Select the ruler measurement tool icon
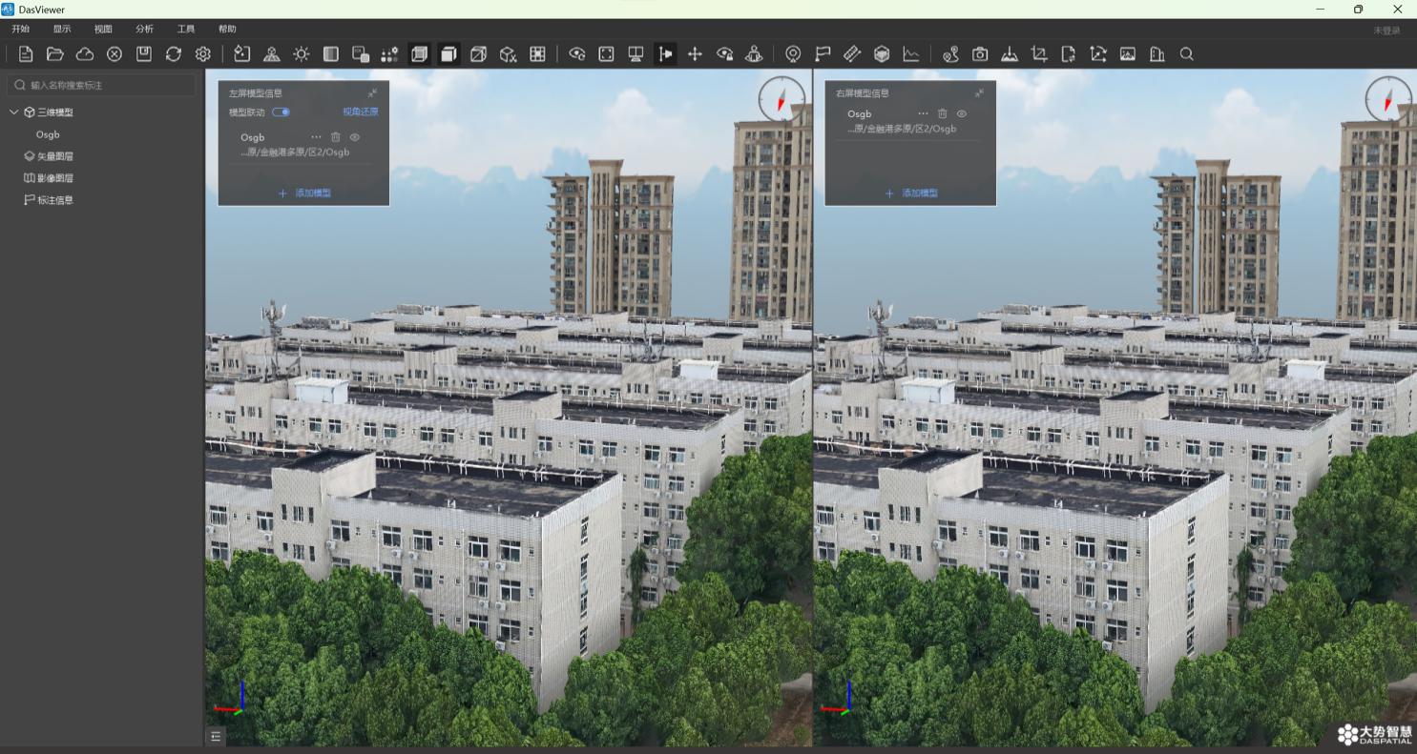1417x754 pixels. [x=852, y=54]
